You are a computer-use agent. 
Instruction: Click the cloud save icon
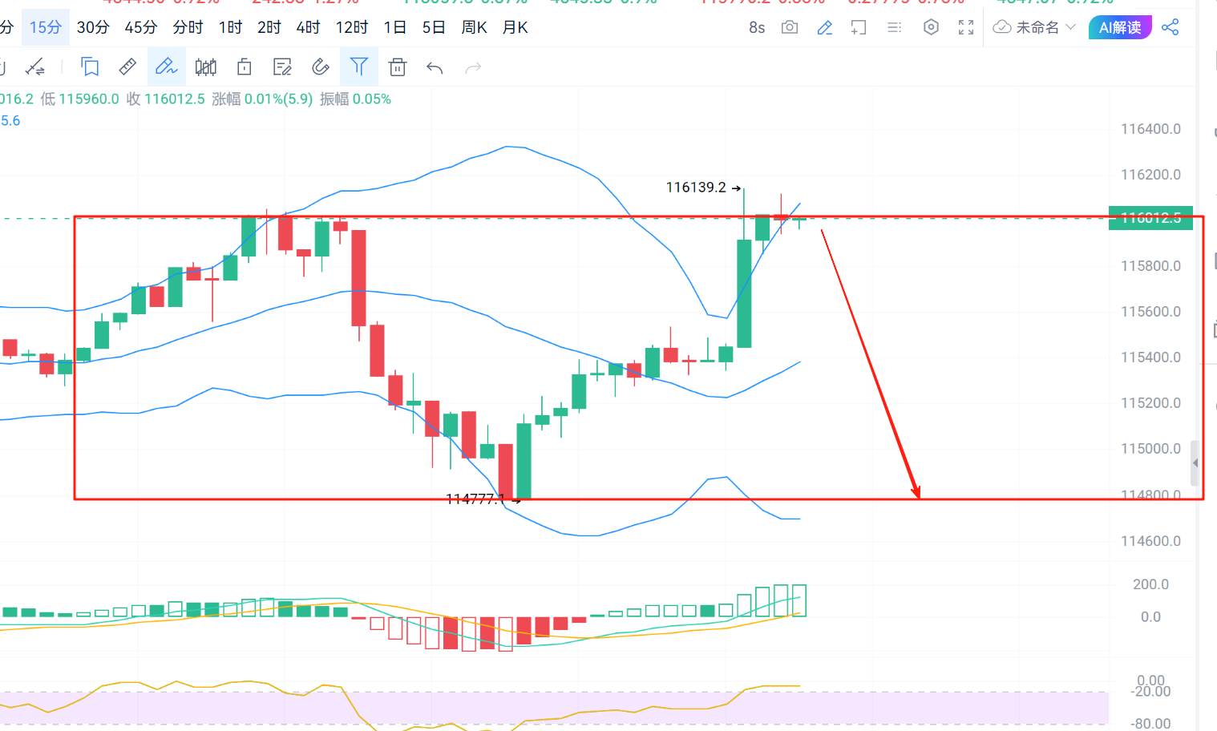(x=1002, y=27)
